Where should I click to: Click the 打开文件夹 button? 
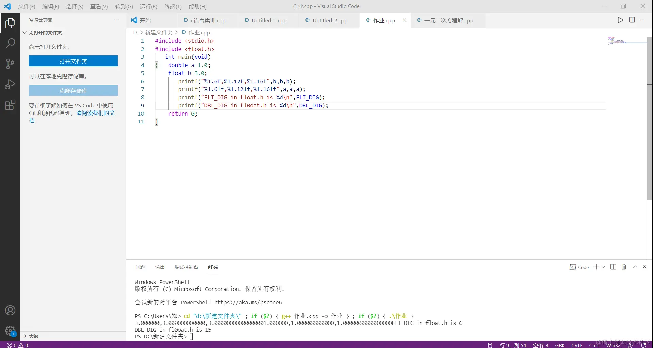(x=73, y=61)
